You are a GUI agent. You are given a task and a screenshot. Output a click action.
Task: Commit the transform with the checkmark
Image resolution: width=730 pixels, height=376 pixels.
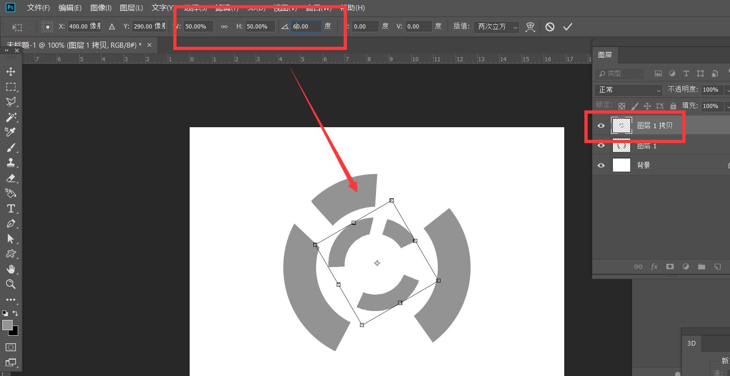click(568, 27)
